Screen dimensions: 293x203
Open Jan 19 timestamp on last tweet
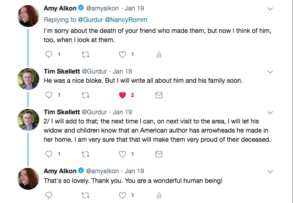[x=134, y=171]
